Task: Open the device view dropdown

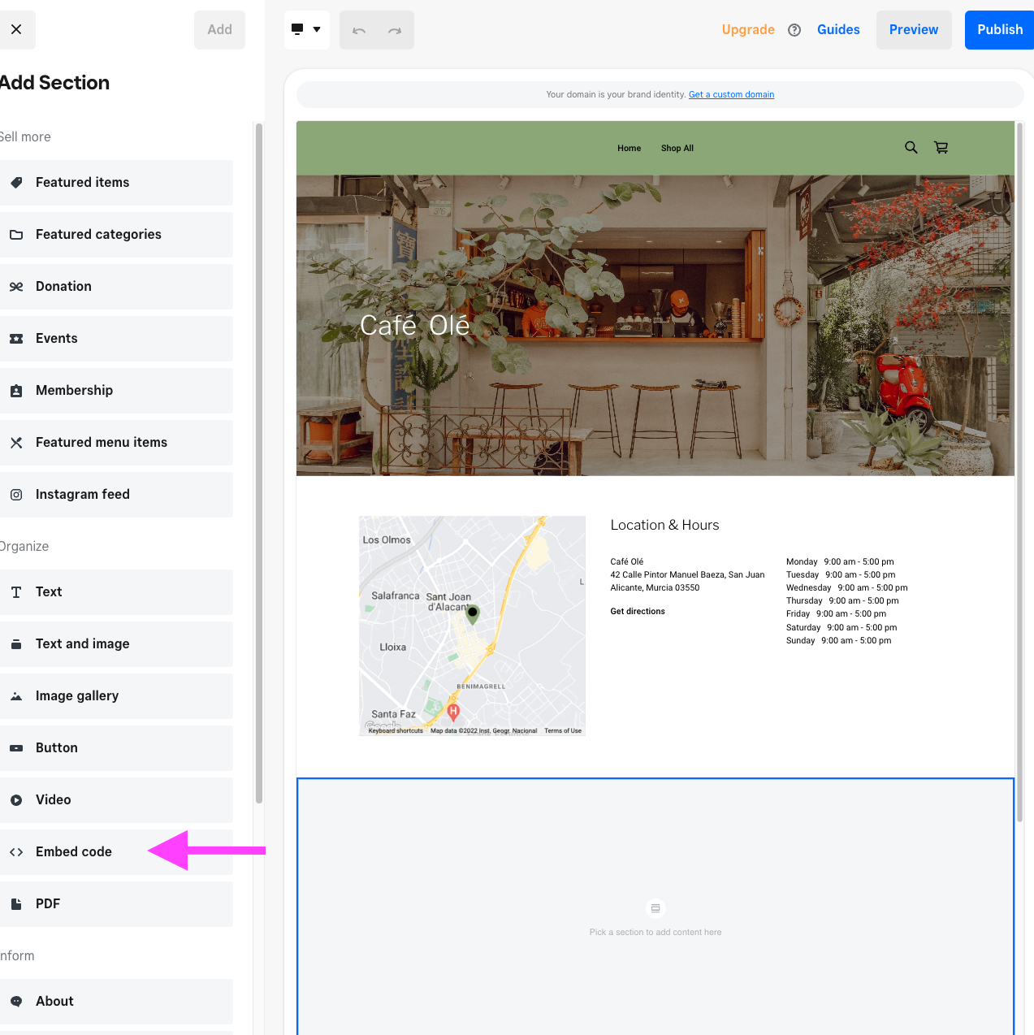Action: pyautogui.click(x=307, y=29)
